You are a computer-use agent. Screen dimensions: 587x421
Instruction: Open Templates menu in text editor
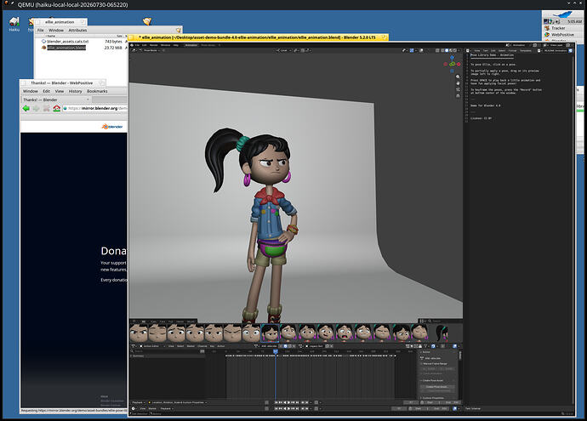coord(526,50)
